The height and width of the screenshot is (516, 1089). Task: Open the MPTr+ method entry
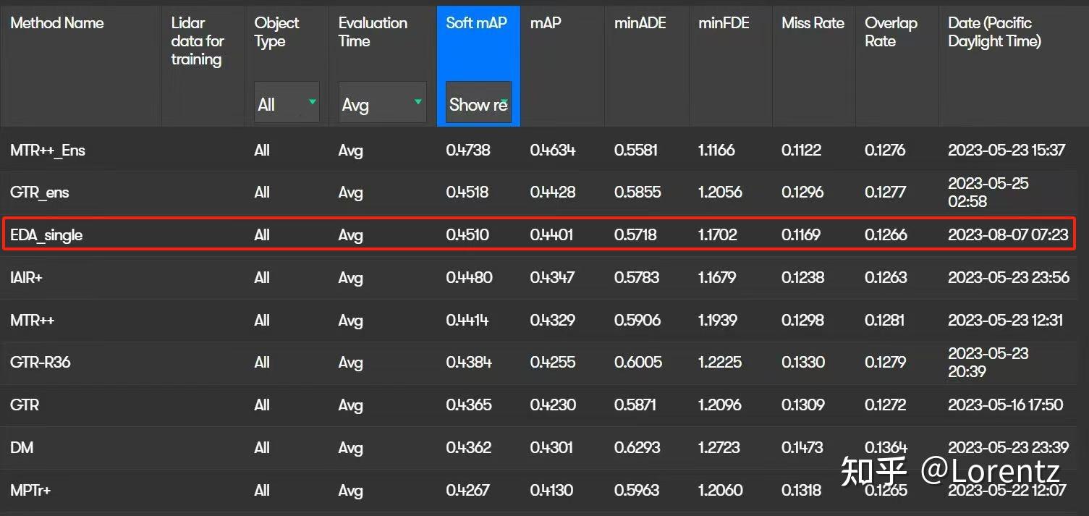[x=30, y=491]
